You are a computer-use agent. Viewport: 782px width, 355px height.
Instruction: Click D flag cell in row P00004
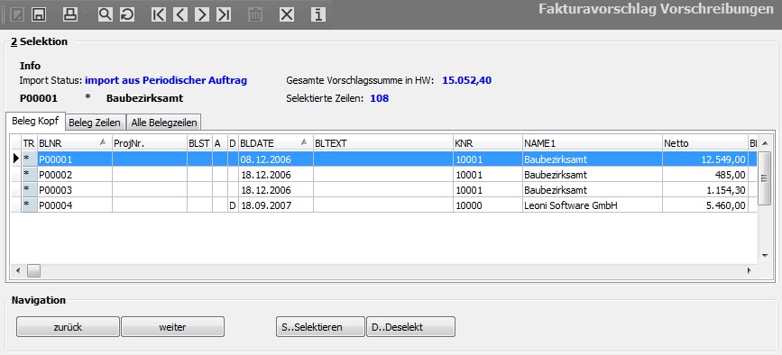233,205
